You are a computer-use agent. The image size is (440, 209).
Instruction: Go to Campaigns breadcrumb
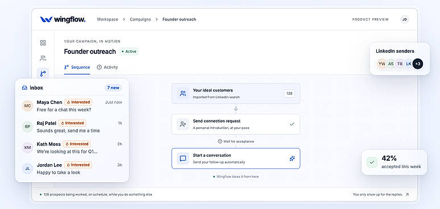click(140, 19)
